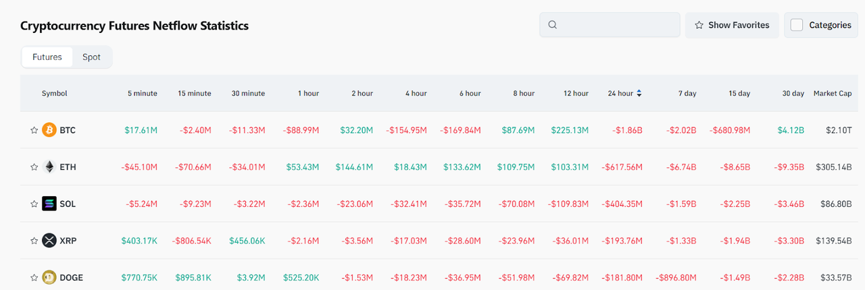Click inside the search input field
The image size is (865, 290).
pos(616,25)
